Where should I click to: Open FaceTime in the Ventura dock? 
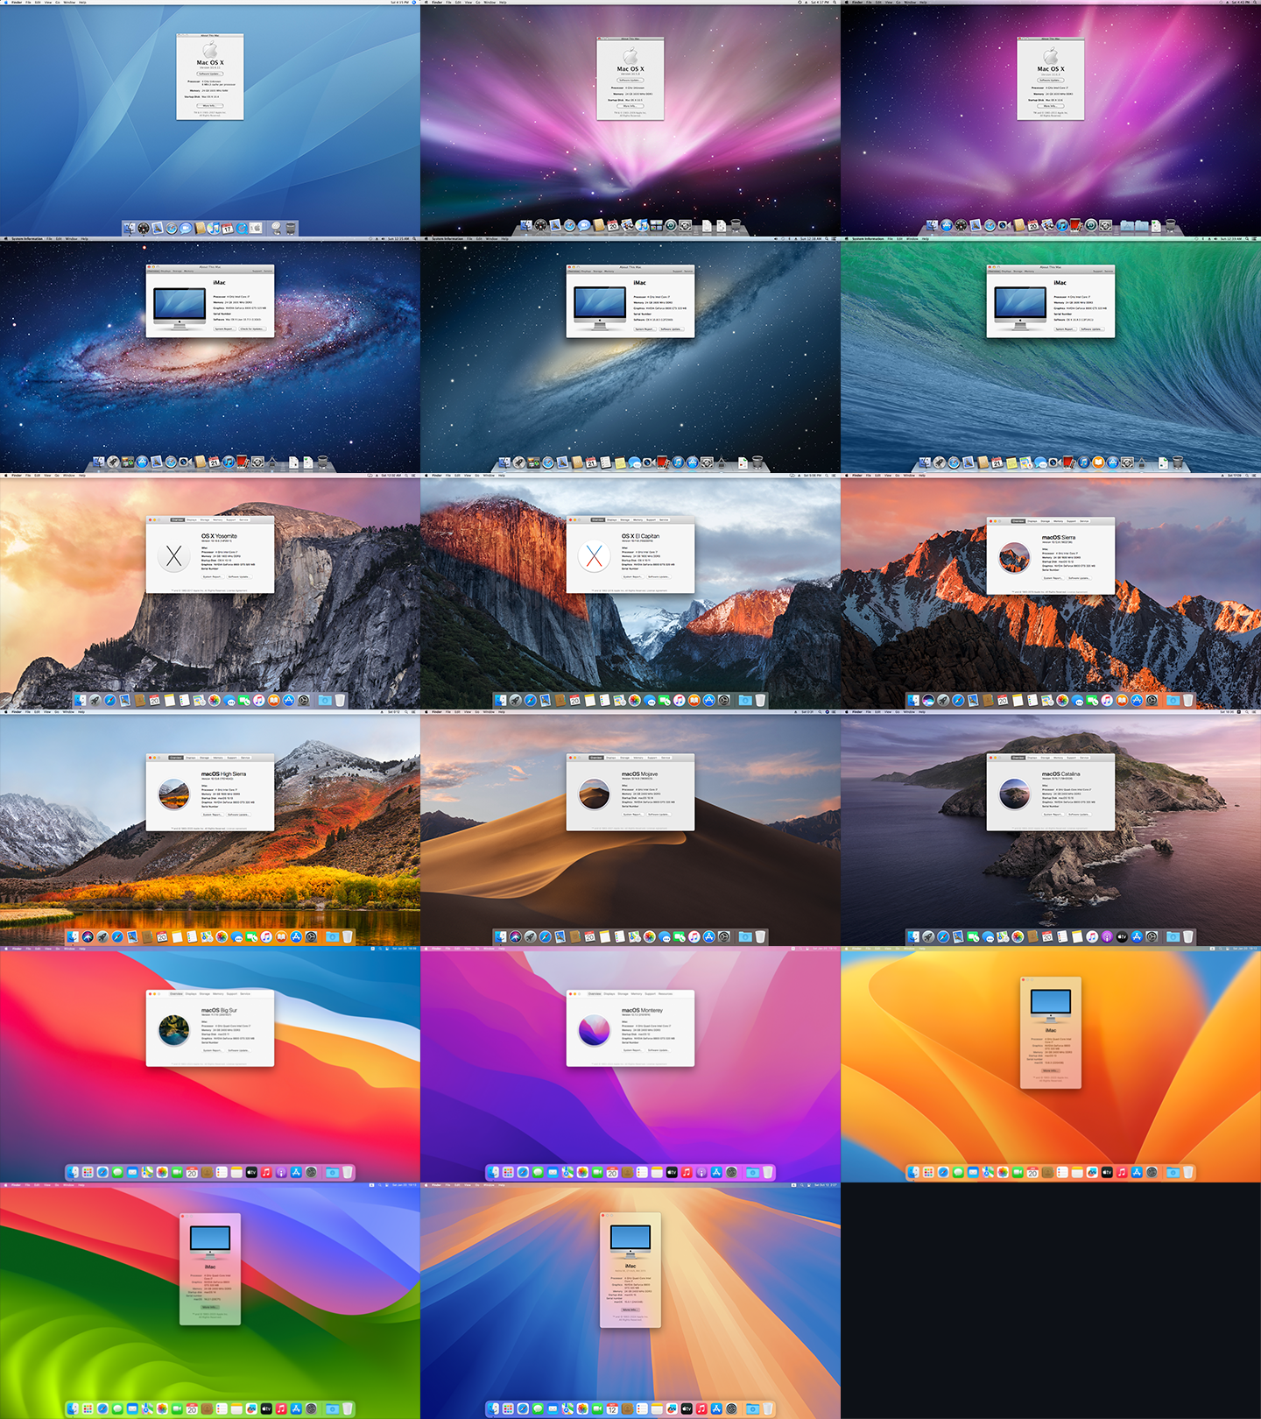pyautogui.click(x=1018, y=1172)
